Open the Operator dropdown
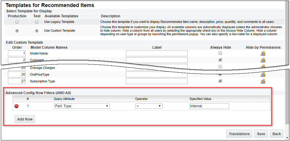This screenshot has width=290, height=141. pos(149,106)
